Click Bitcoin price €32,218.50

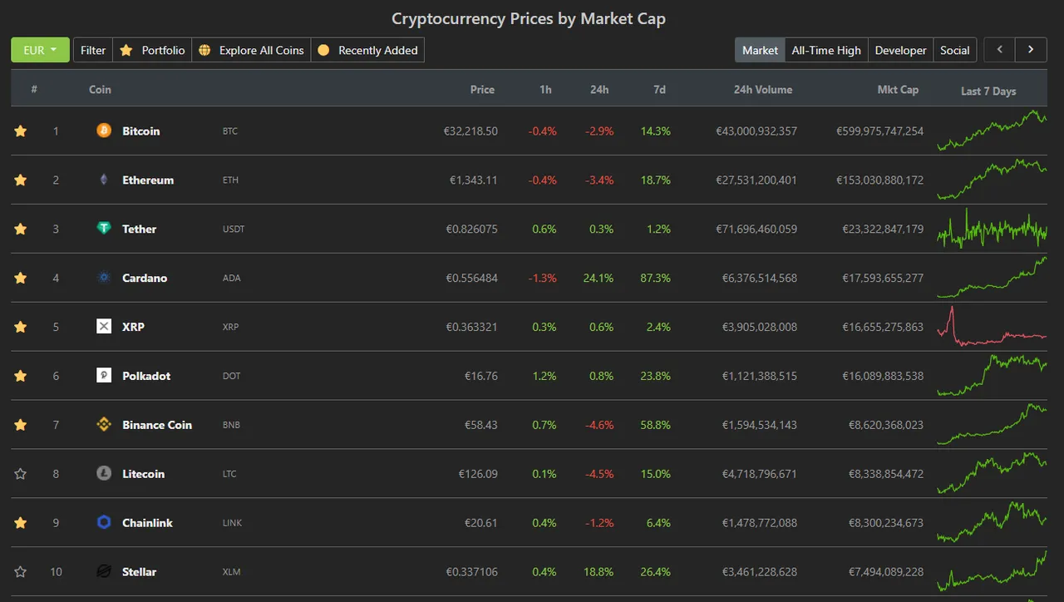470,131
